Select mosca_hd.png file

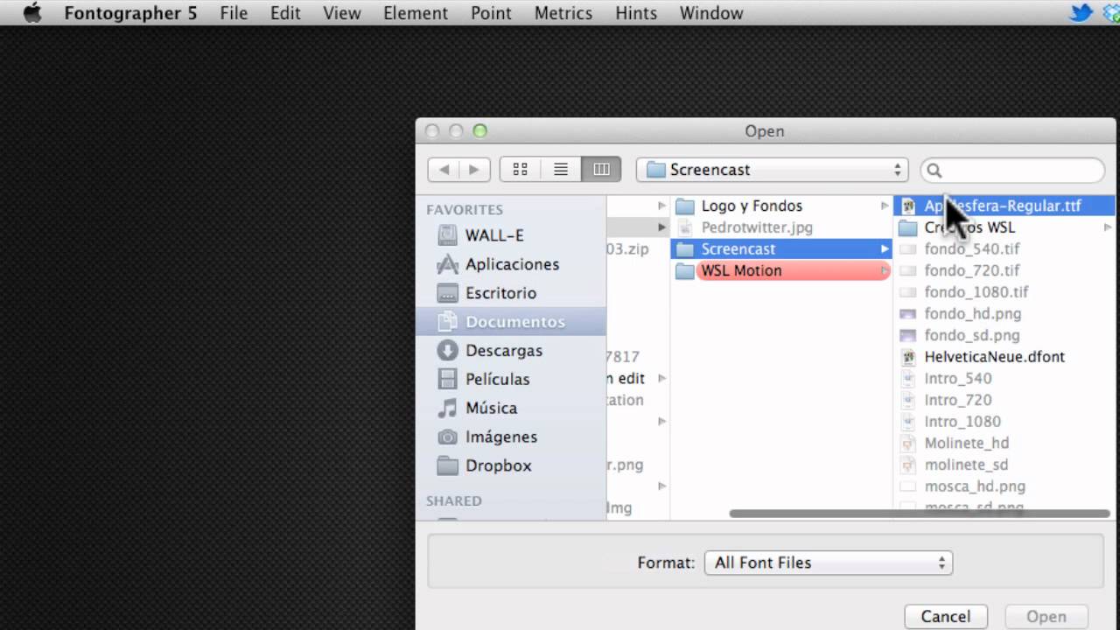click(x=1003, y=486)
